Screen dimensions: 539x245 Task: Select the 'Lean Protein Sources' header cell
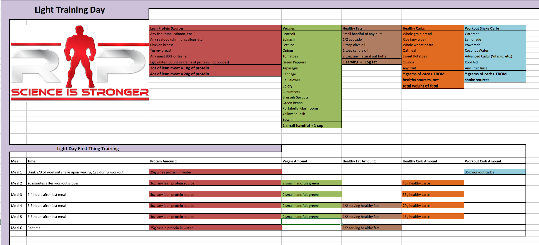215,28
